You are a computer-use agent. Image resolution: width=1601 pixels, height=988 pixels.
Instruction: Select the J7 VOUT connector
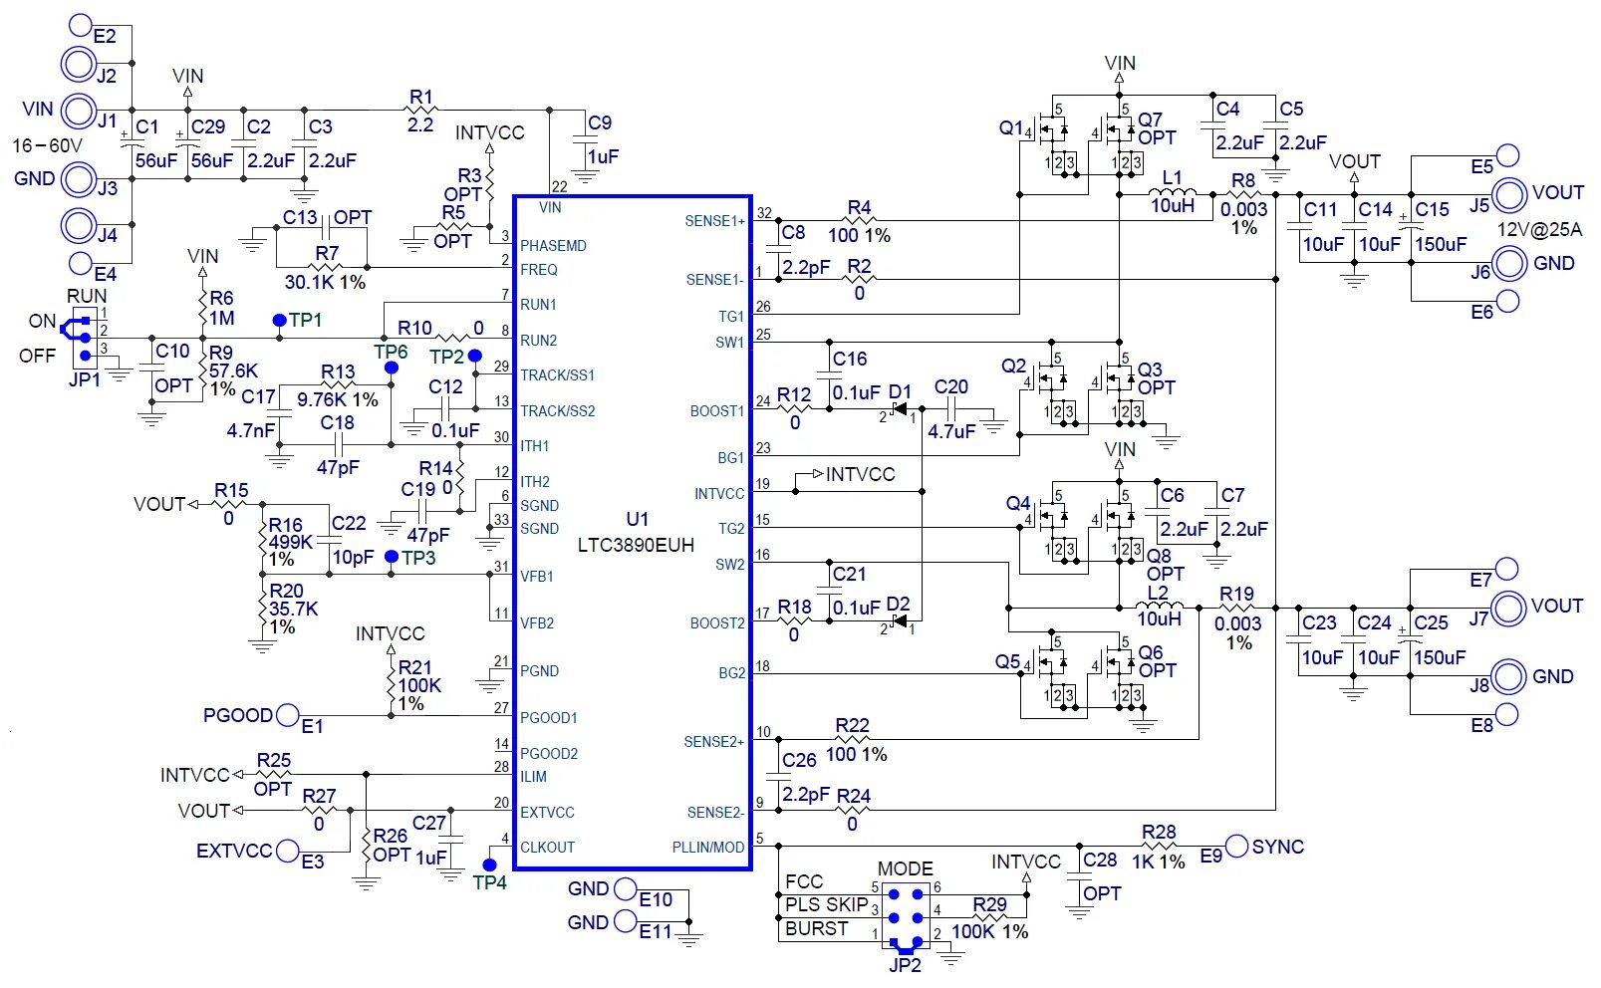1509,608
